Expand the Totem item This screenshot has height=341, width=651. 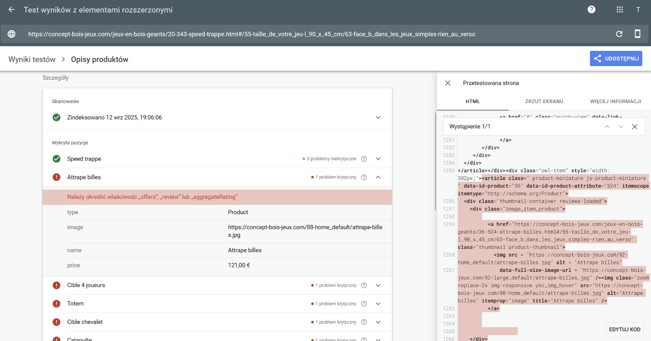click(378, 304)
